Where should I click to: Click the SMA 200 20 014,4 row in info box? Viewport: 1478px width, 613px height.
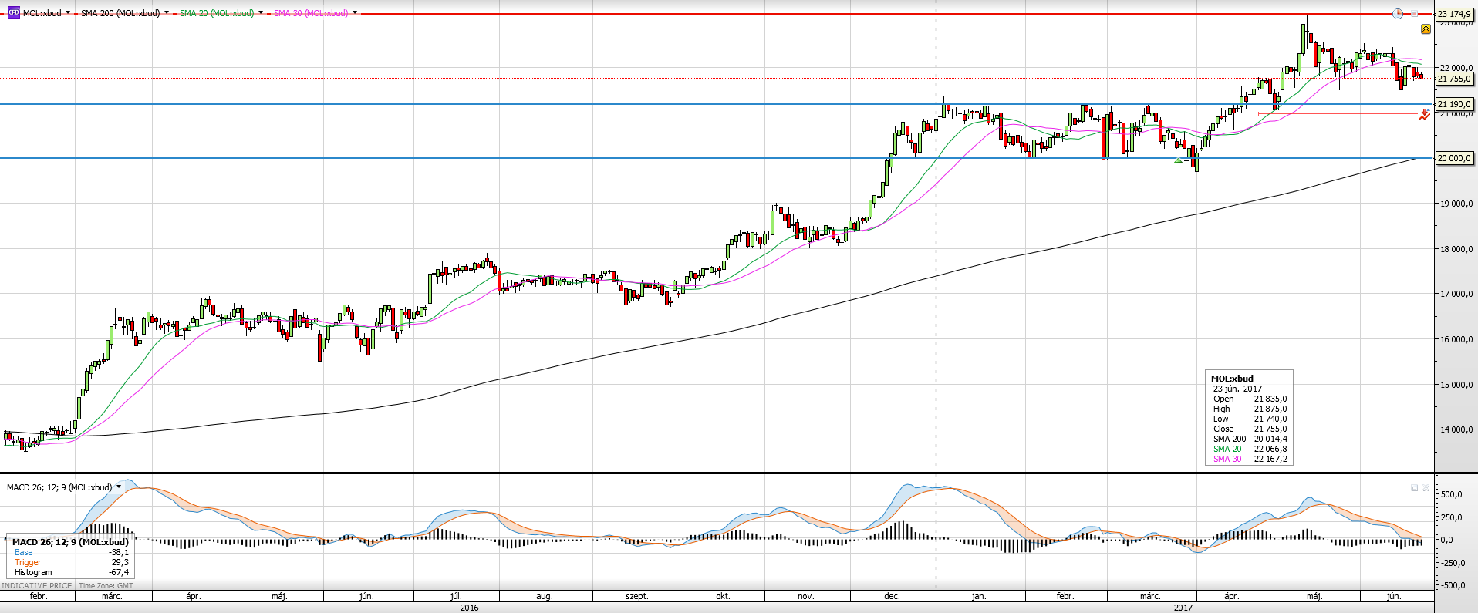pos(1250,439)
